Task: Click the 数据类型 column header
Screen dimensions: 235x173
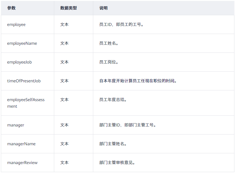Action: click(x=69, y=8)
